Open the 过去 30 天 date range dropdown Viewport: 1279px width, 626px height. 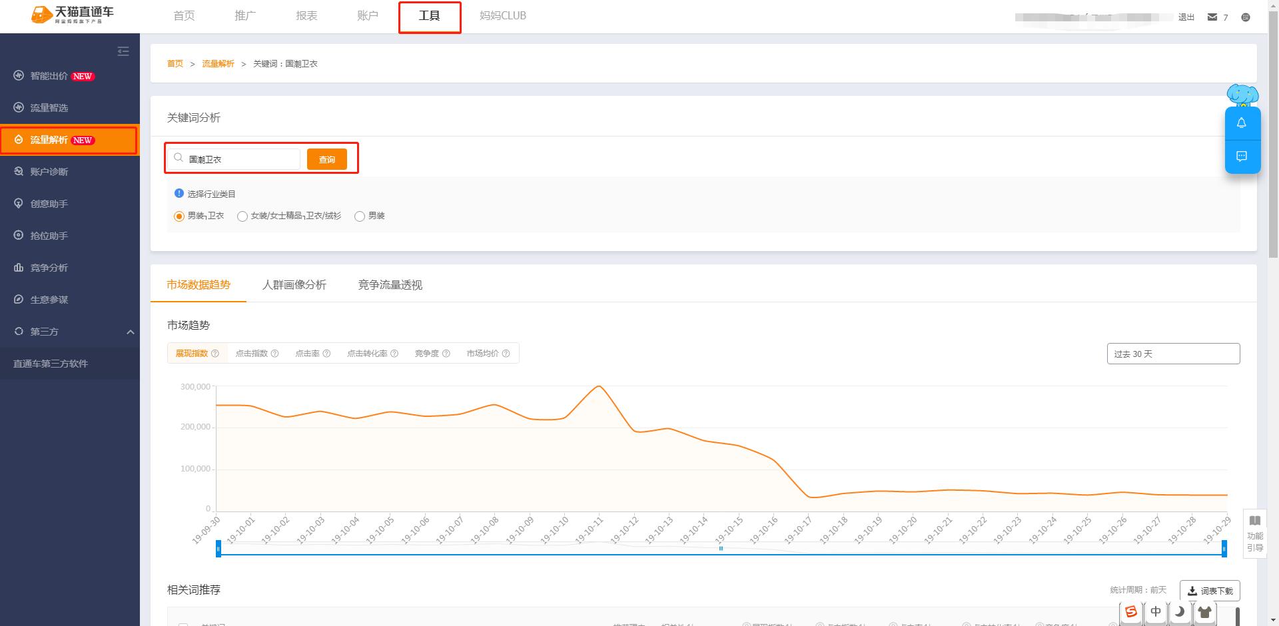point(1172,354)
